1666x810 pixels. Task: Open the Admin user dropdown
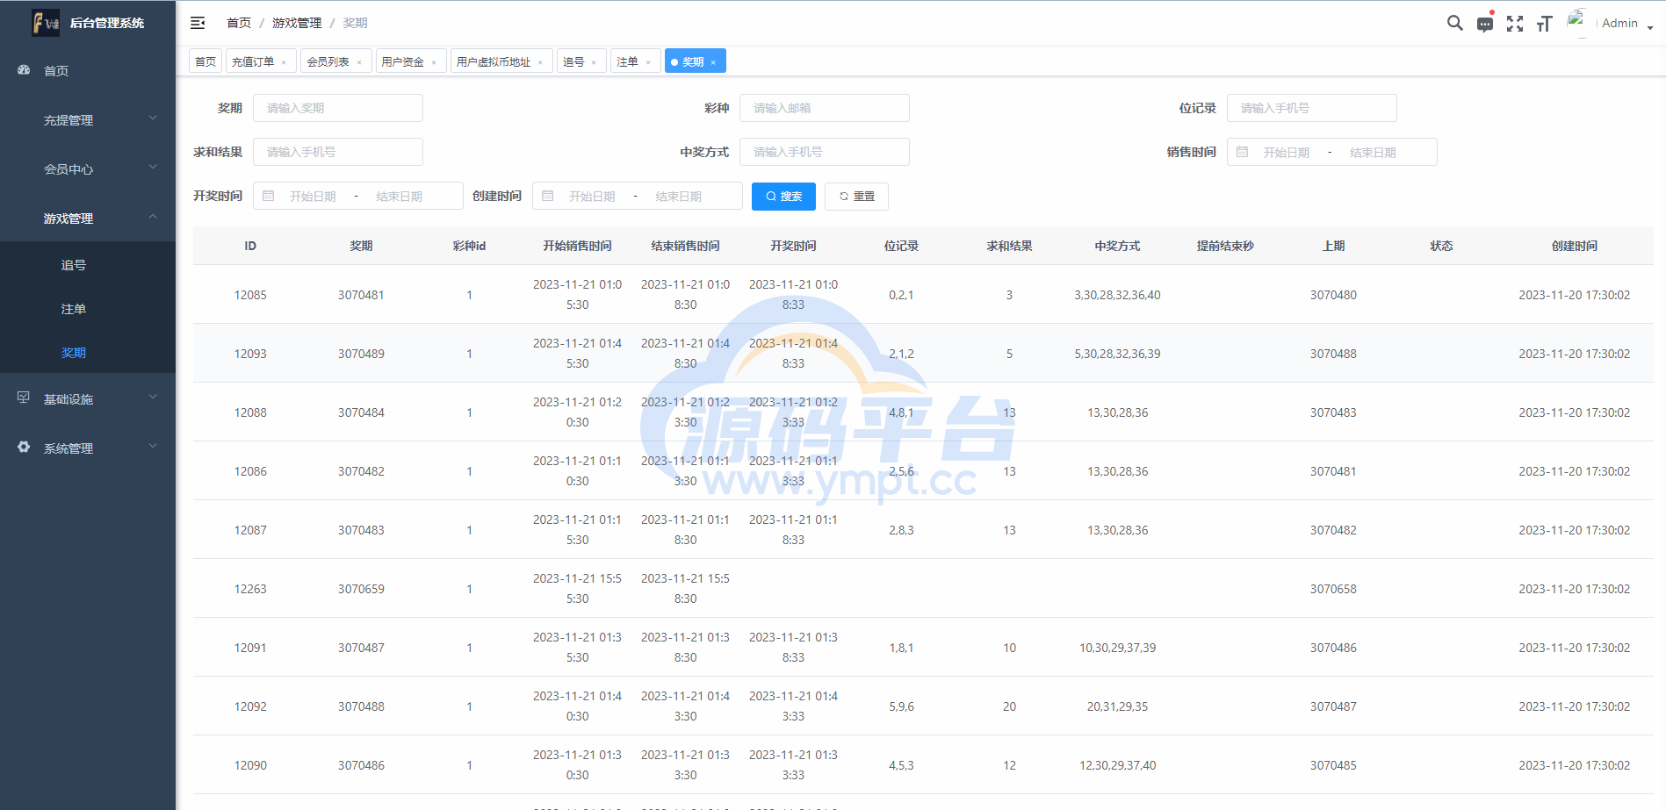pyautogui.click(x=1627, y=24)
